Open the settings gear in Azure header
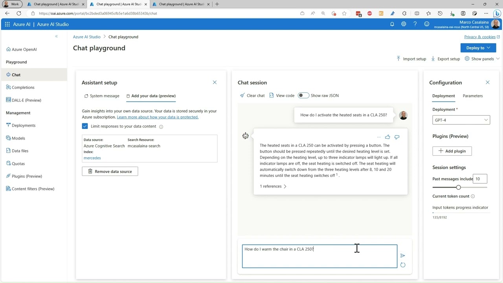Image resolution: width=503 pixels, height=283 pixels. [404, 24]
